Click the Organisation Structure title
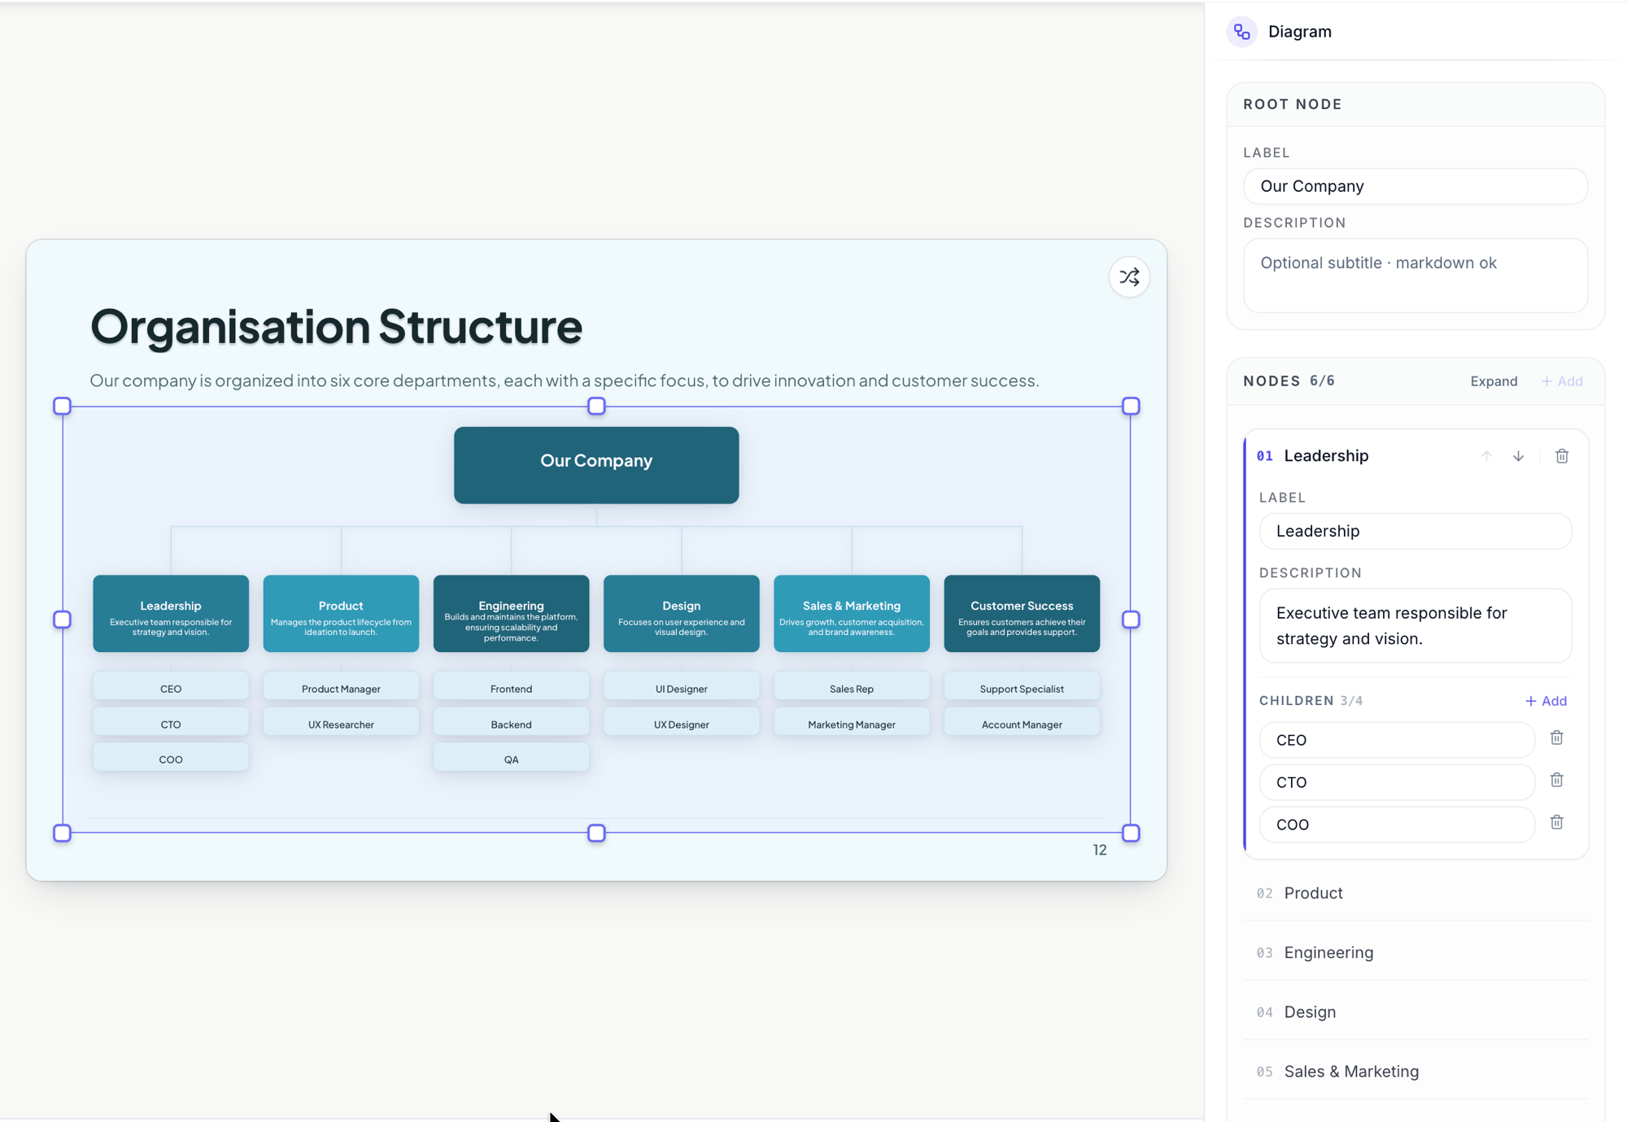Image resolution: width=1627 pixels, height=1122 pixels. click(336, 326)
